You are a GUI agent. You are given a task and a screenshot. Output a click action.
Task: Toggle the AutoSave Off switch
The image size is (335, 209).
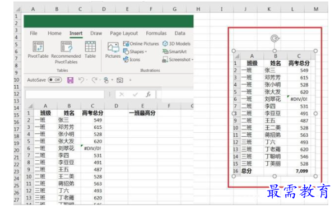click(x=55, y=80)
